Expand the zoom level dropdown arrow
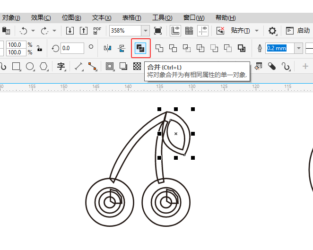The width and height of the screenshot is (313, 250). (146, 31)
